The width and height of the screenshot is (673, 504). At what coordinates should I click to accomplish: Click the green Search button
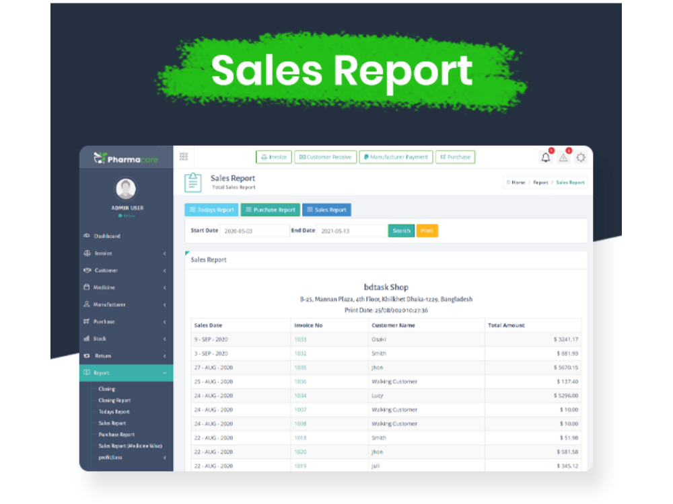coord(401,230)
